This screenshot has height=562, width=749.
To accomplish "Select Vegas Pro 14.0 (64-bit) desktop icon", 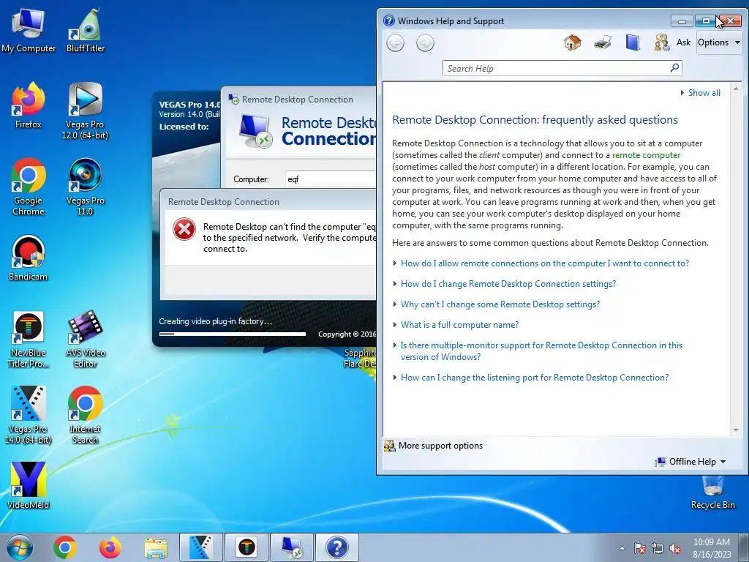I will (x=29, y=416).
